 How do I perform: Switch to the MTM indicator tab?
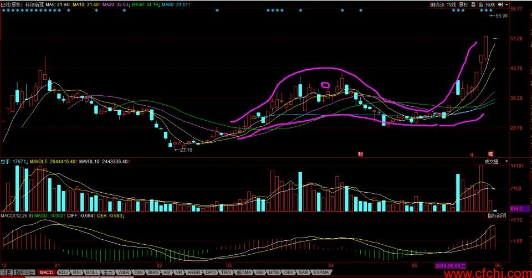(273, 272)
